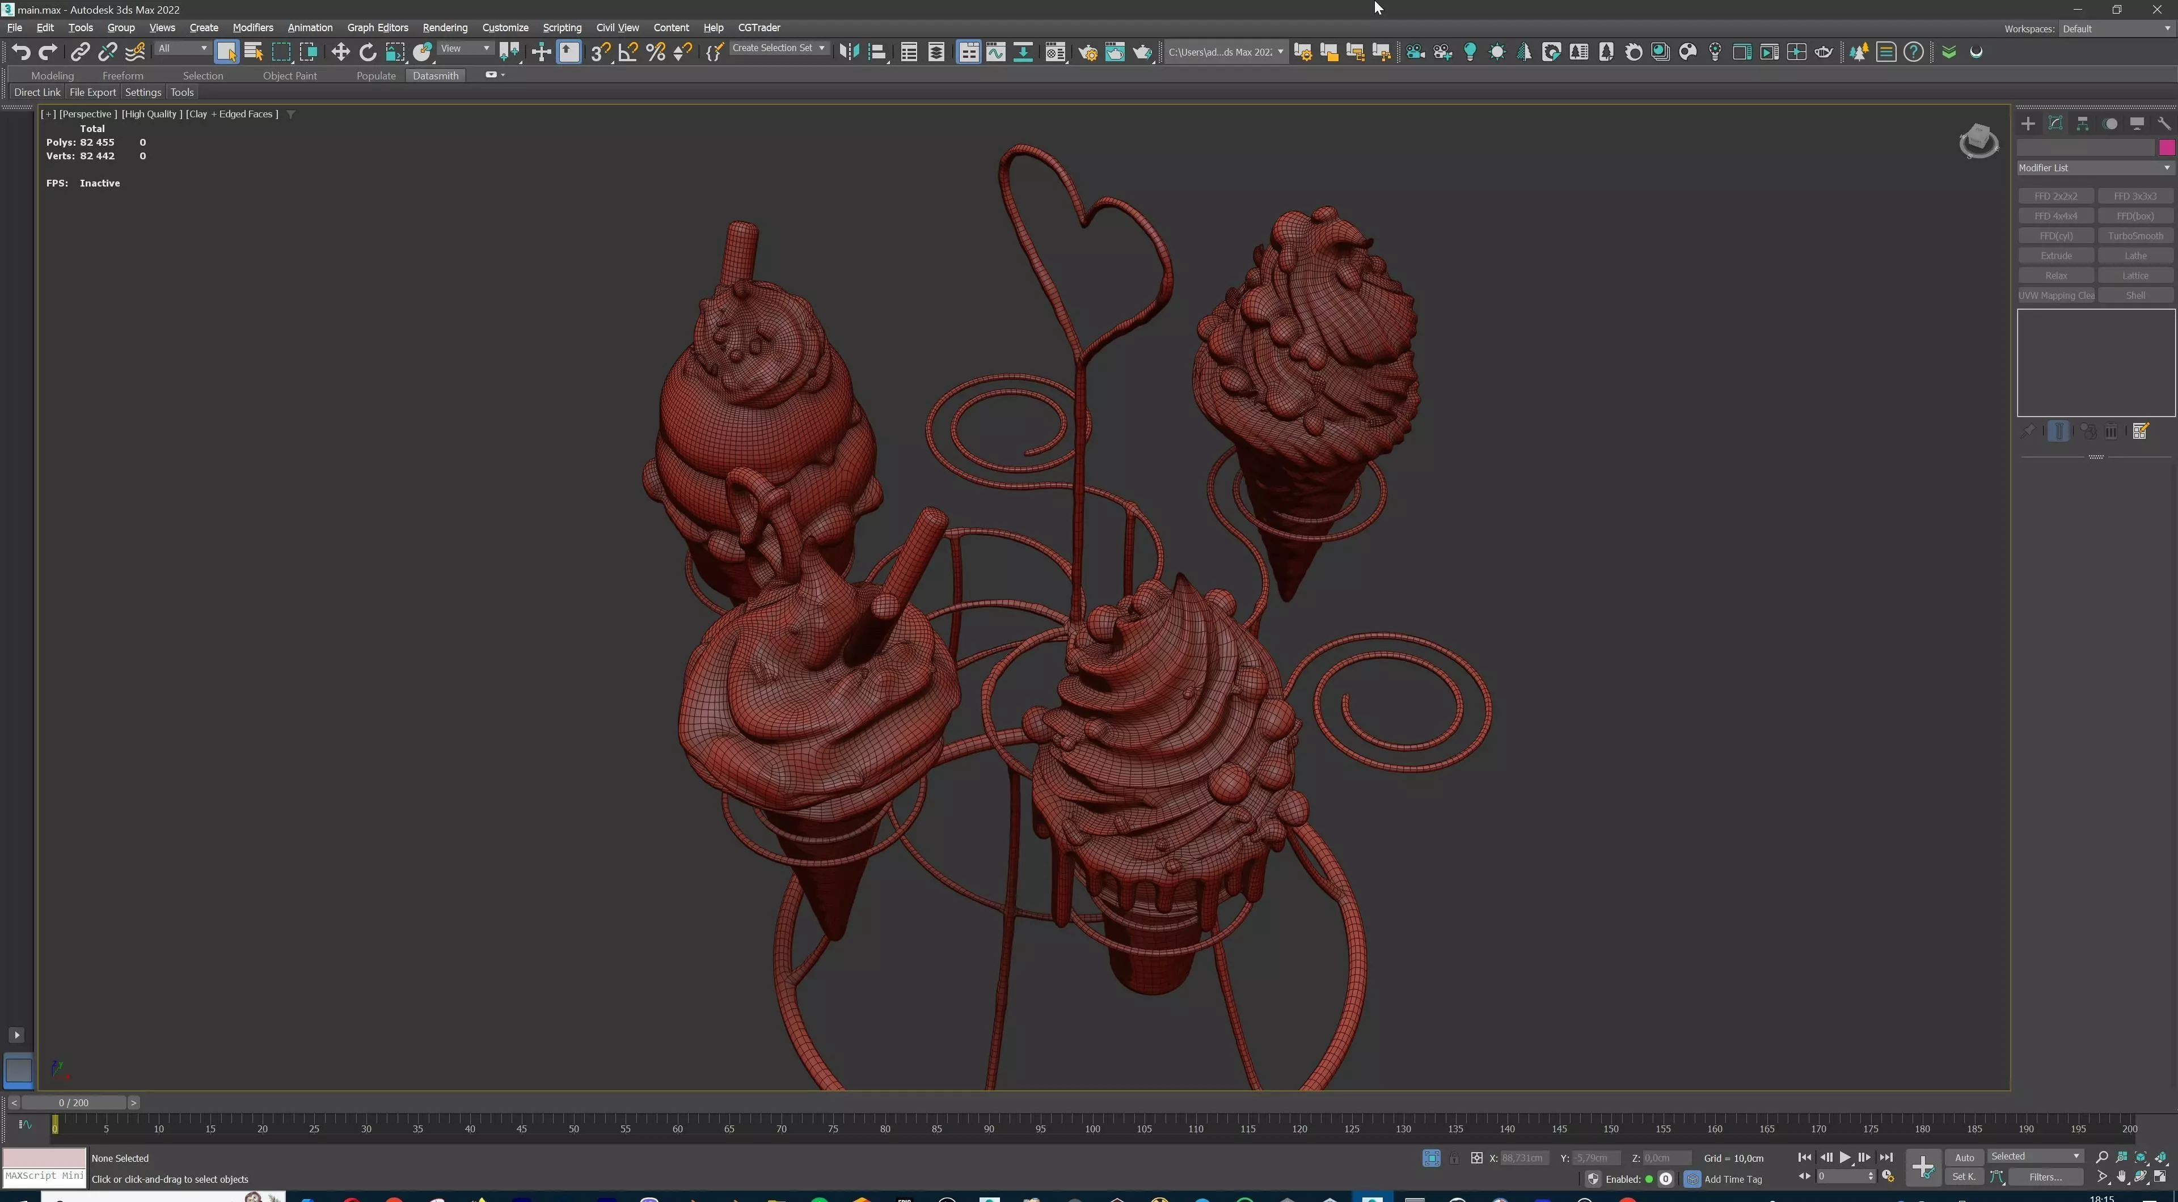Click the Undo arrow icon
The width and height of the screenshot is (2178, 1202).
click(x=21, y=52)
